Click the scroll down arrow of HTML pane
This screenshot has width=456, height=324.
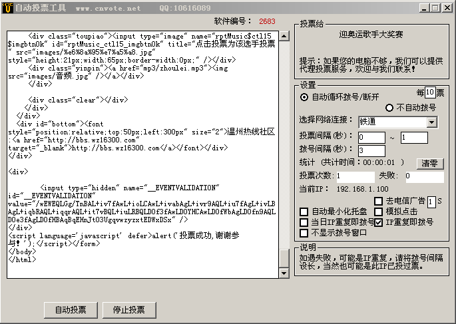click(284, 273)
